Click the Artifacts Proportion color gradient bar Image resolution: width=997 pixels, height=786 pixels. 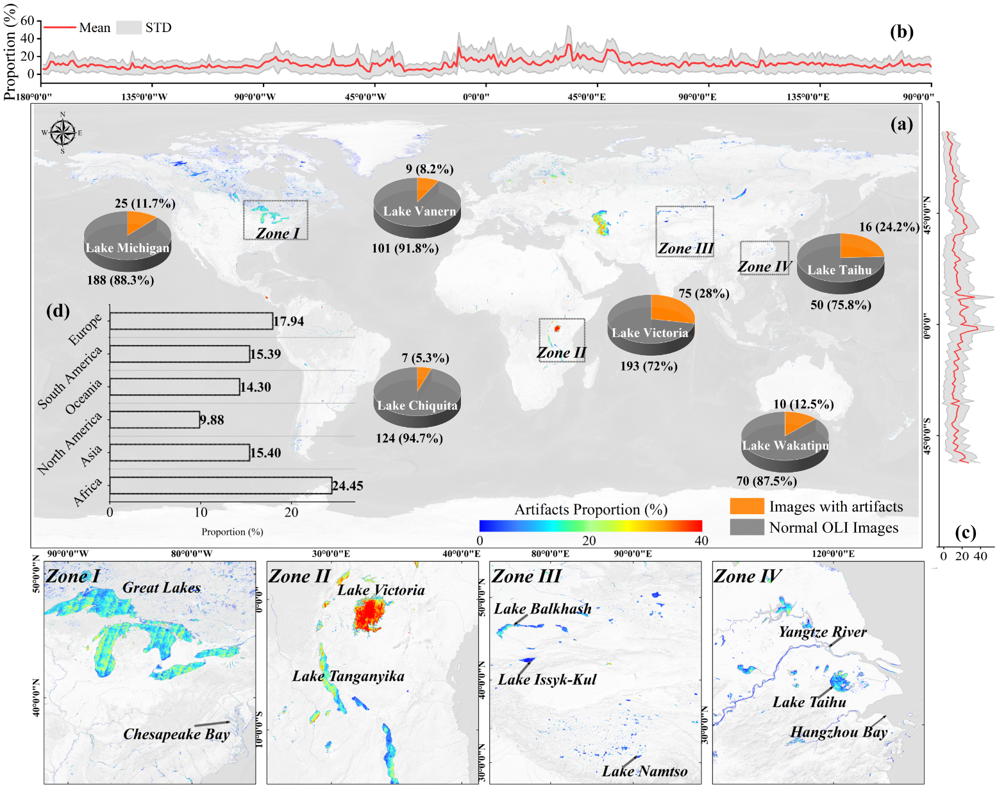pyautogui.click(x=591, y=526)
